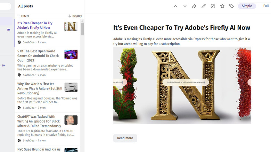The height and width of the screenshot is (152, 271).
Task: Open the Filters menu
Action: 23,16
